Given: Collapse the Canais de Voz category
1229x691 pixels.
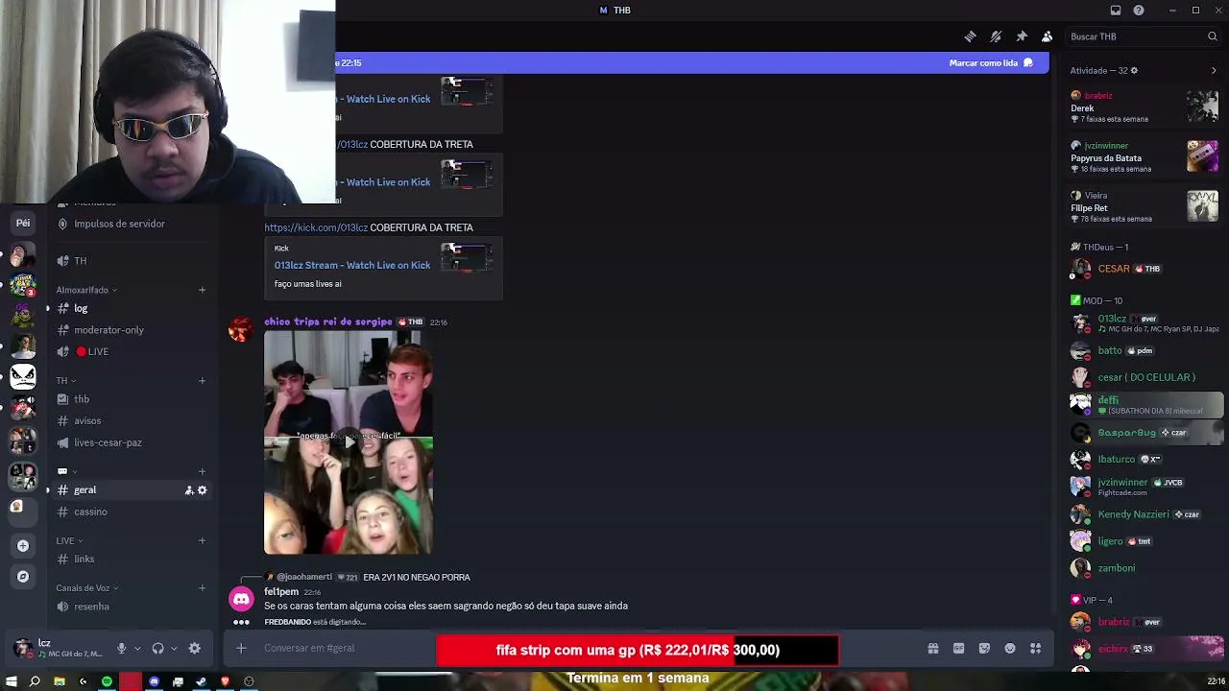Looking at the screenshot, I should [86, 588].
